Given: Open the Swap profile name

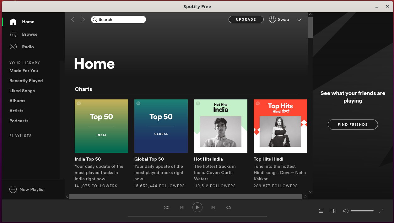Looking at the screenshot, I should tap(283, 19).
